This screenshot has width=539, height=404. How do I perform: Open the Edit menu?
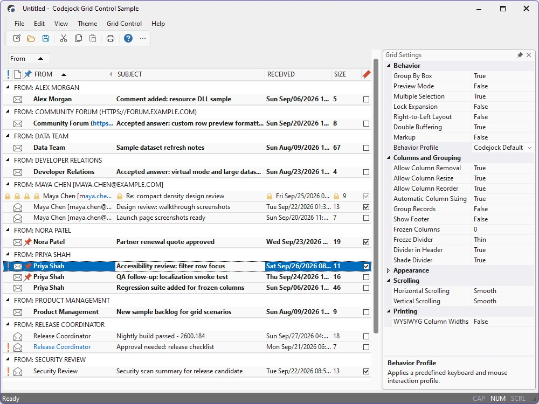tap(39, 24)
